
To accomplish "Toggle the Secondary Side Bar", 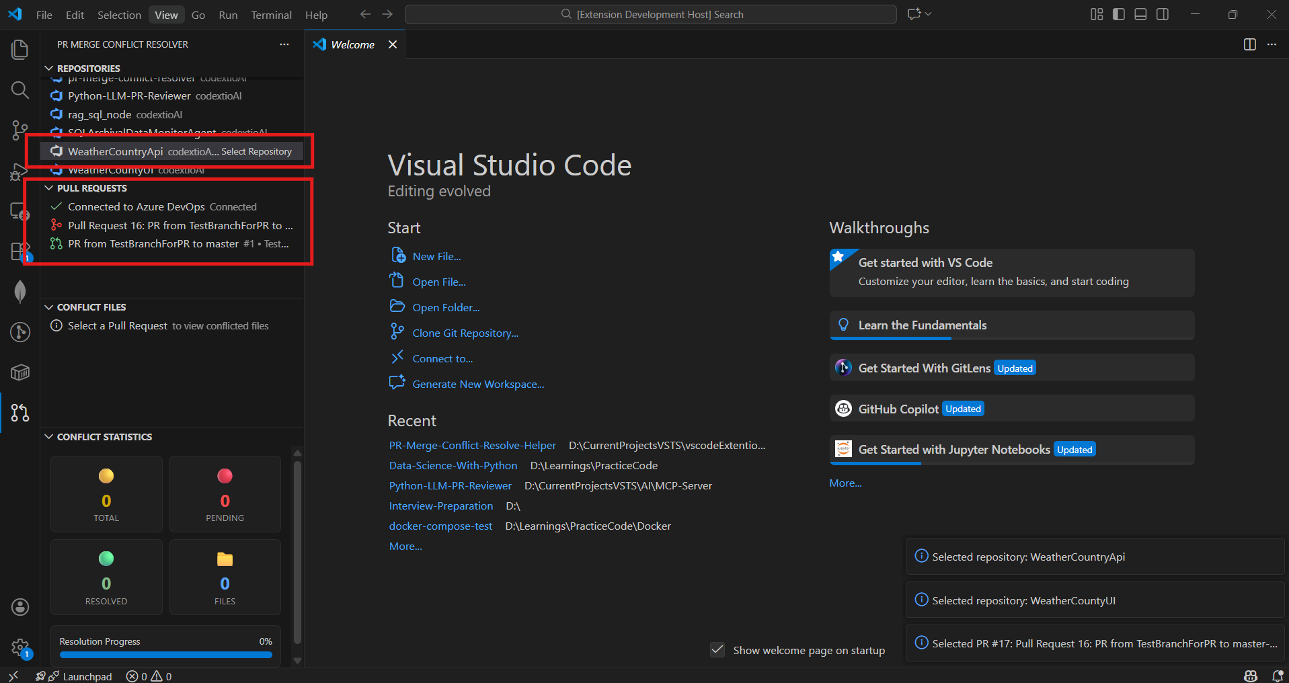I will [x=1163, y=13].
